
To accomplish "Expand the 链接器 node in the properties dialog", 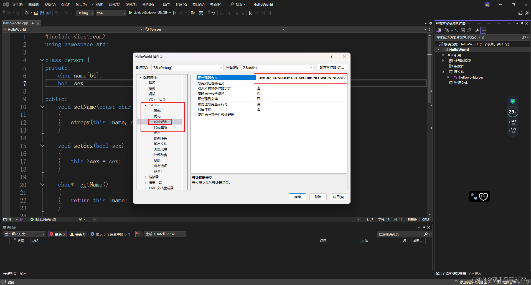I will [x=146, y=177].
